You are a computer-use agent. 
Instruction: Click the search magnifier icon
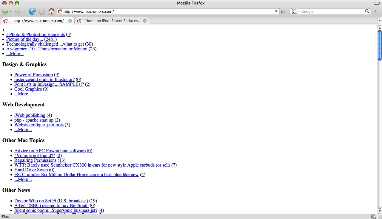click(367, 11)
